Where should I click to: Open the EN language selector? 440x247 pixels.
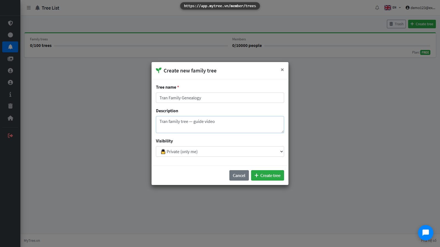(x=393, y=8)
